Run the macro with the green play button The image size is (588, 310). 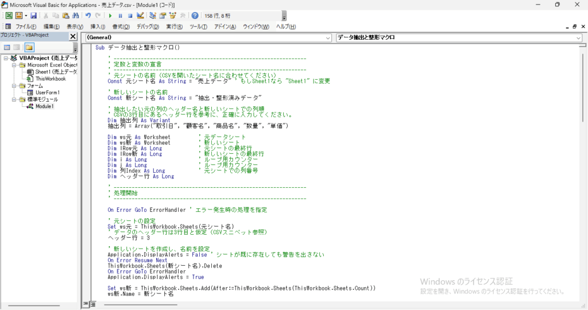tap(110, 15)
